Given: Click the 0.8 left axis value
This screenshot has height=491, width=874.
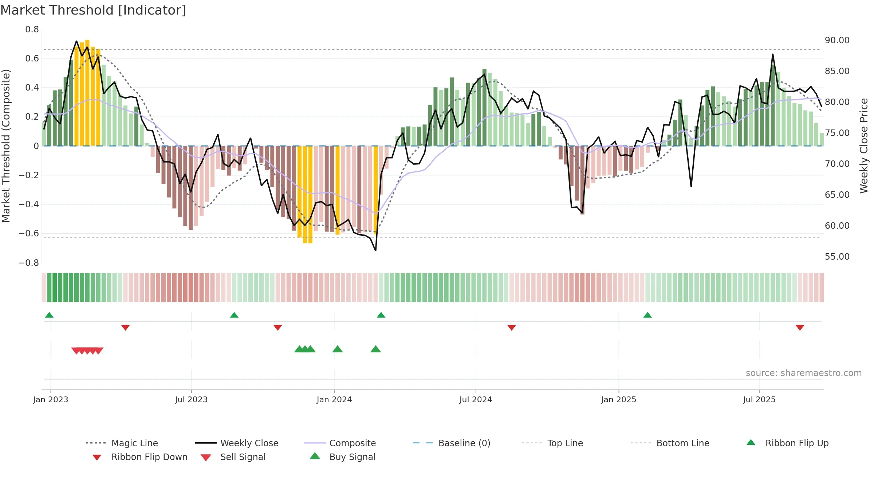Looking at the screenshot, I should 32,29.
